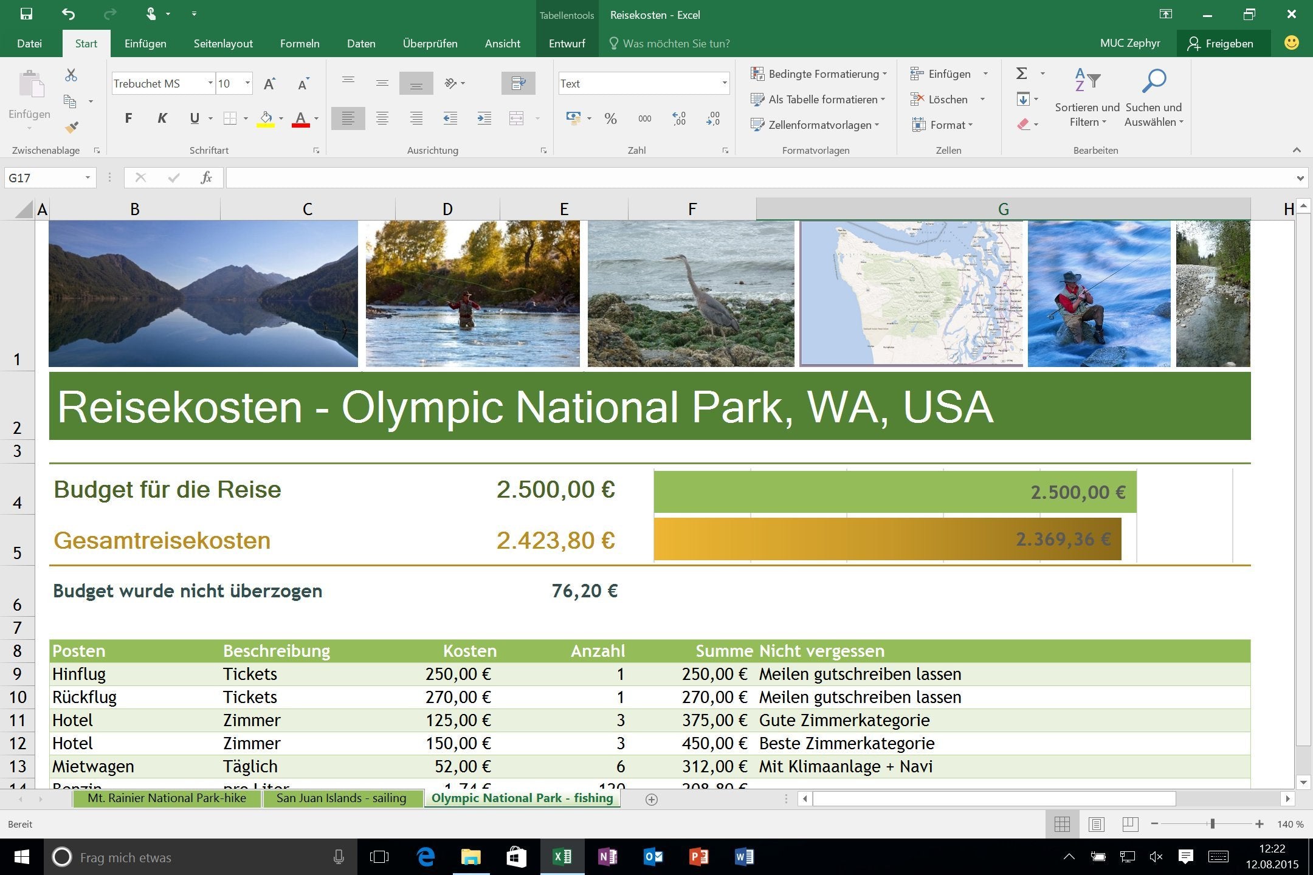Viewport: 1313px width, 875px height.
Task: Open Sortieren und Filtern menu
Action: point(1087,98)
